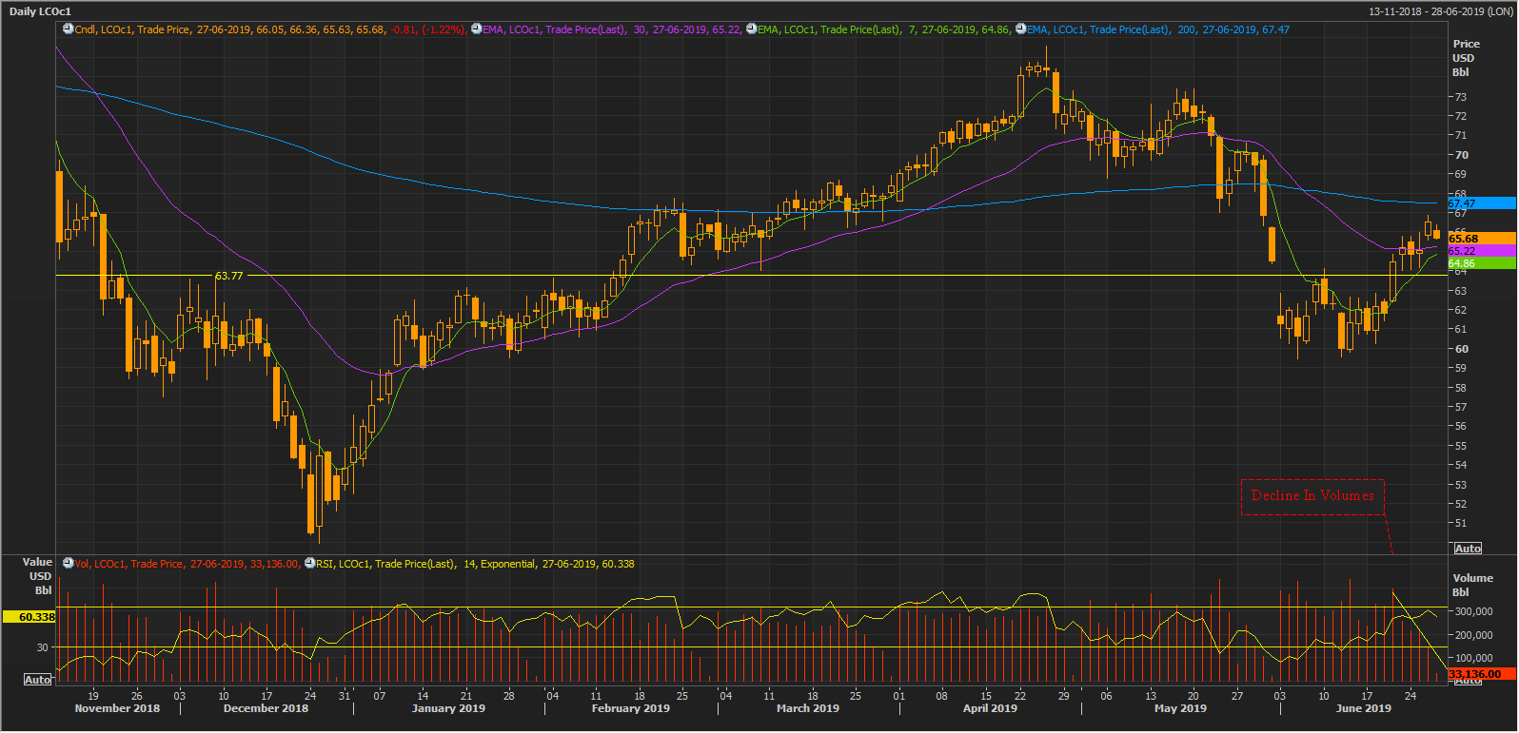Select the Decline In Volumes annotation box
The width and height of the screenshot is (1519, 733).
[1312, 496]
